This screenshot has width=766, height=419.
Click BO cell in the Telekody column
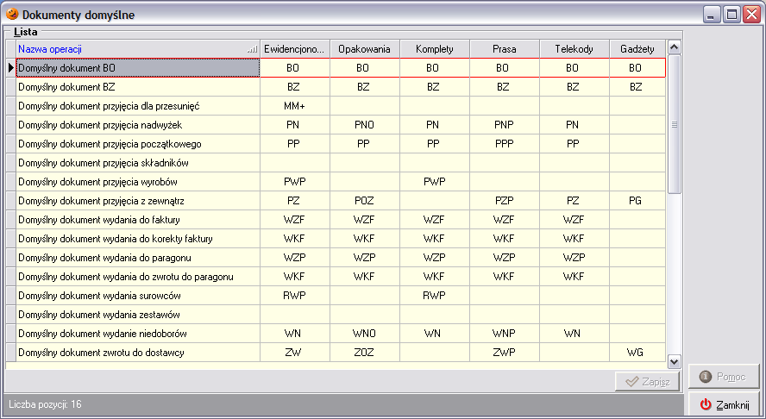574,68
